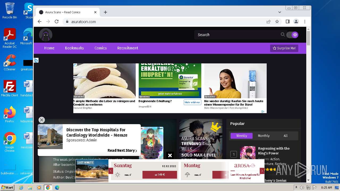Select the Monthly popular tab
The image size is (340, 191).
(264, 136)
